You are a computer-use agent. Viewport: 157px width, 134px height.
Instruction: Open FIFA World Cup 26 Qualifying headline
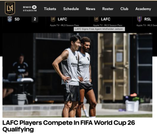coord(69,126)
